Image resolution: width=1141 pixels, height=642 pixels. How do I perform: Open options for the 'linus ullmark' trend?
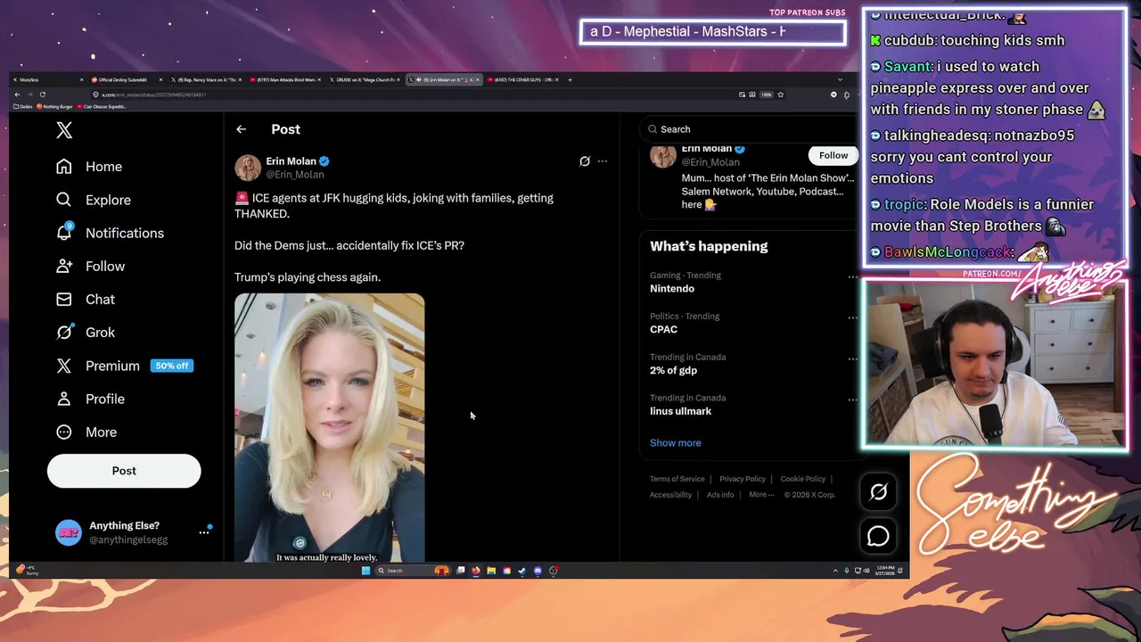click(x=852, y=399)
